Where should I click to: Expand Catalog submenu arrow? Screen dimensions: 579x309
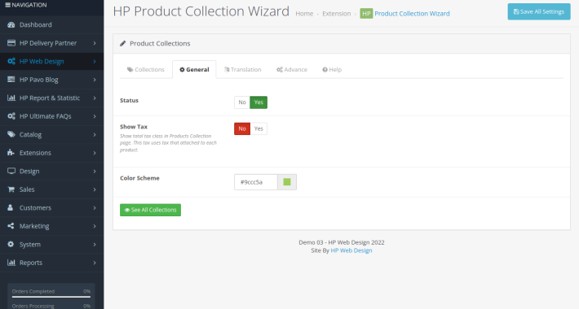tap(95, 134)
